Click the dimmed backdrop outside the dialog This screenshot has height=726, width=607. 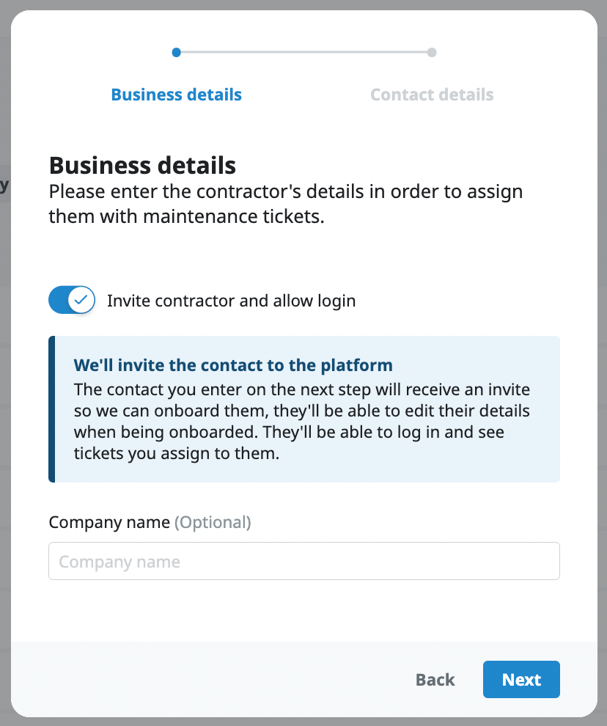tap(4, 367)
